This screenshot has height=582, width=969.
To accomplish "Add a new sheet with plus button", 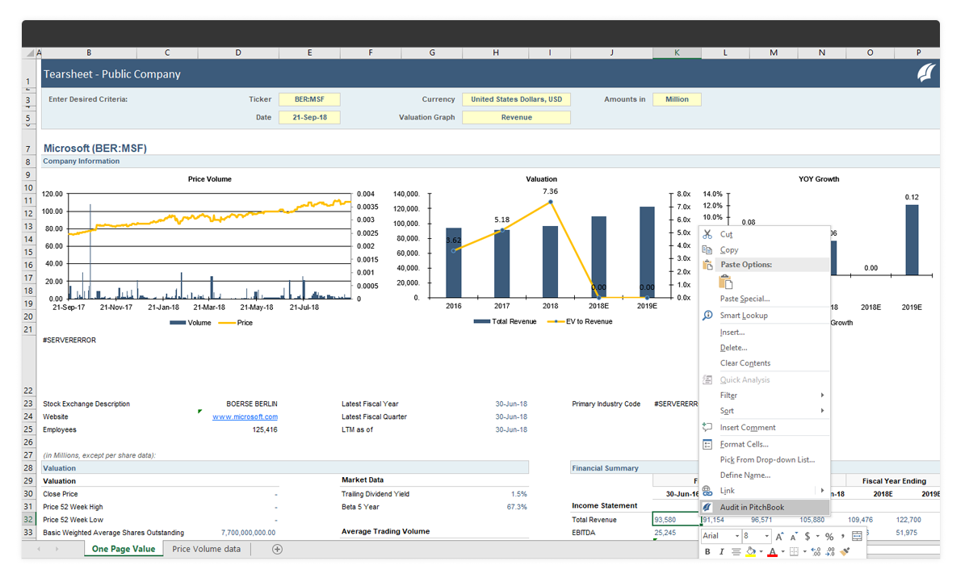I will [277, 550].
